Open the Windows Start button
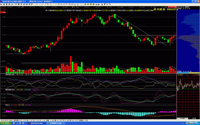The width and height of the screenshot is (200, 125). point(5,123)
